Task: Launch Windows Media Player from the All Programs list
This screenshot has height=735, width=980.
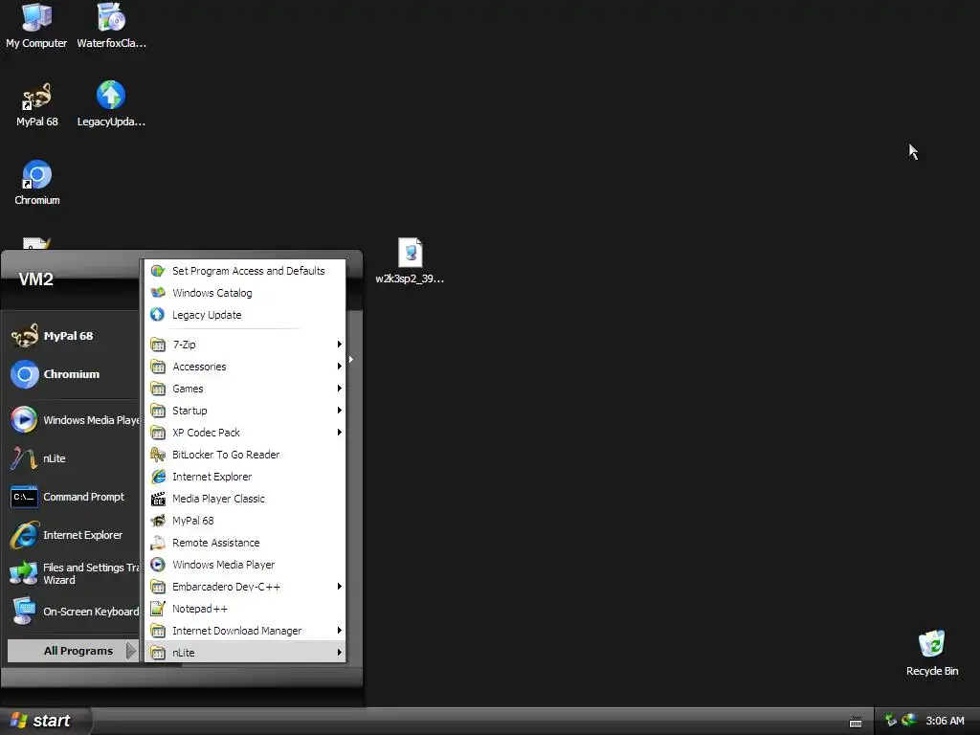Action: coord(245,565)
